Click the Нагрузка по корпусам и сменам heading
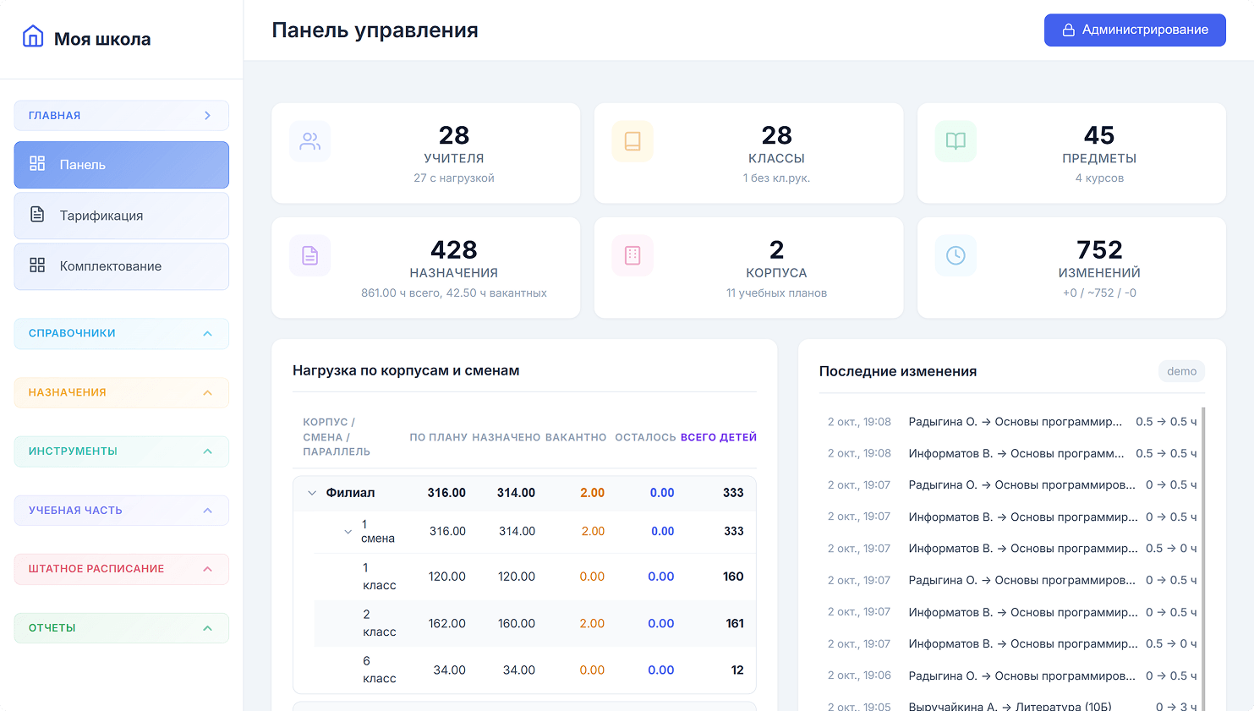Screen dimensions: 1254x711 click(406, 370)
